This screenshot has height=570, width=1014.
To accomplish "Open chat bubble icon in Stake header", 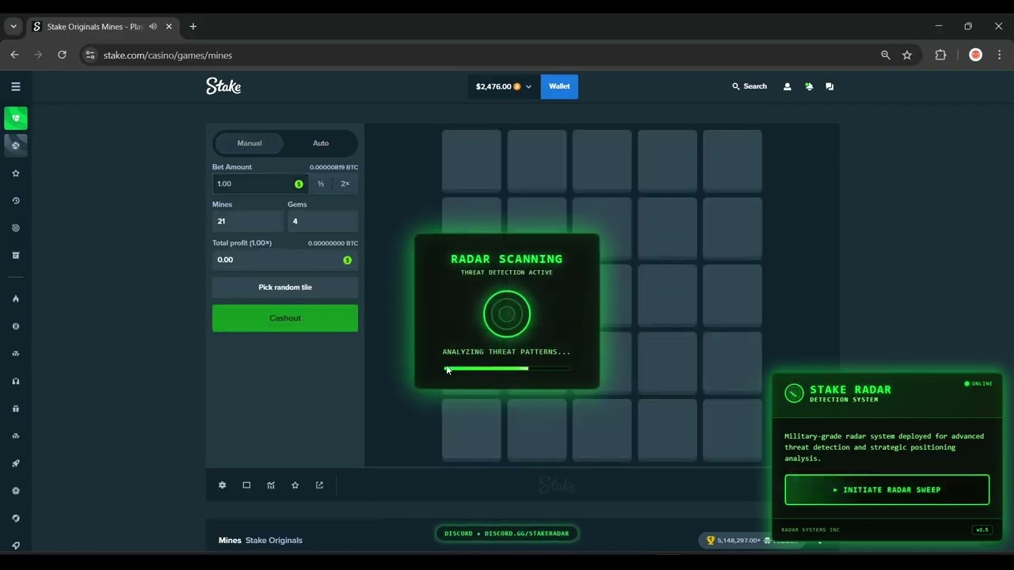I will pyautogui.click(x=829, y=86).
